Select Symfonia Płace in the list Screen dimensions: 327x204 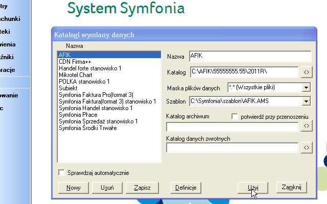(109, 115)
